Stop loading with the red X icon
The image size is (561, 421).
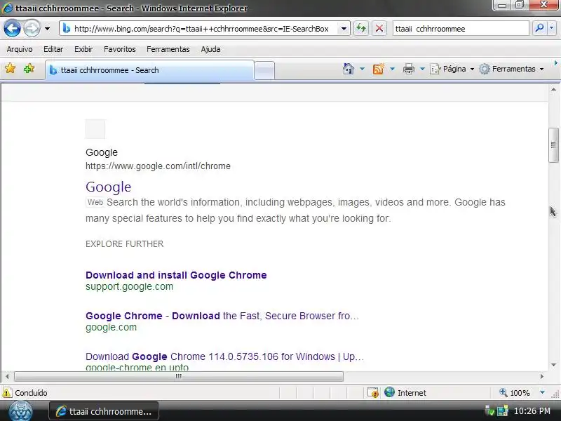tap(379, 28)
